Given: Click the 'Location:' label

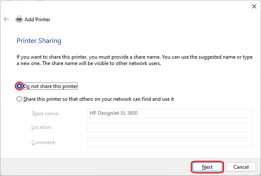Looking at the screenshot, I should point(42,127).
